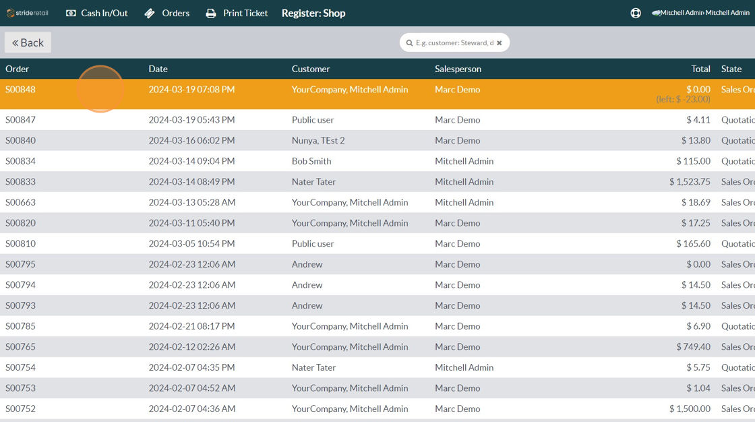The width and height of the screenshot is (755, 422).
Task: Click the $ 18.69 total
Action: (696, 202)
